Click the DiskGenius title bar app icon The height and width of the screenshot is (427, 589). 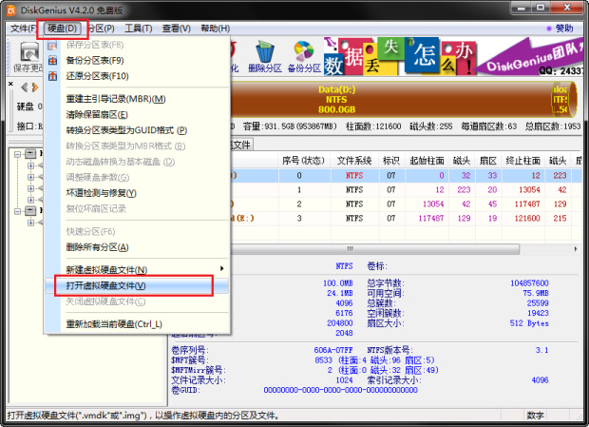[x=11, y=10]
